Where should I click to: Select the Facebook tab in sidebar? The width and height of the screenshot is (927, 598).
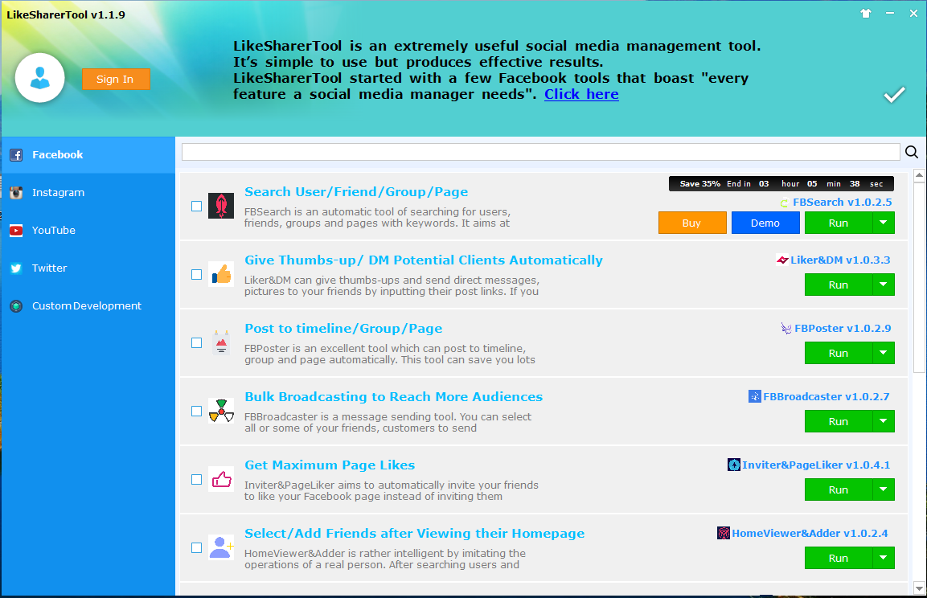pos(88,155)
